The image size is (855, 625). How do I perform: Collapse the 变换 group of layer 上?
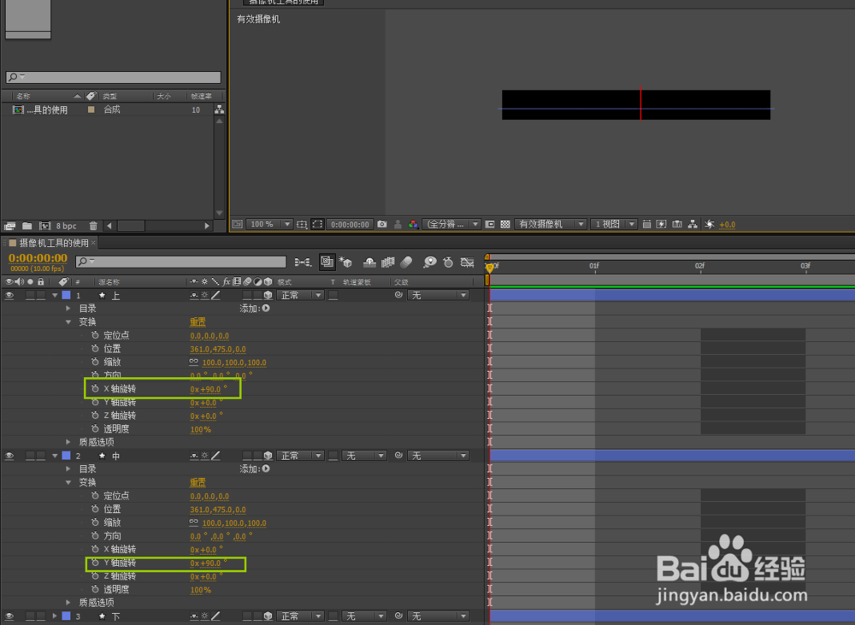point(68,321)
